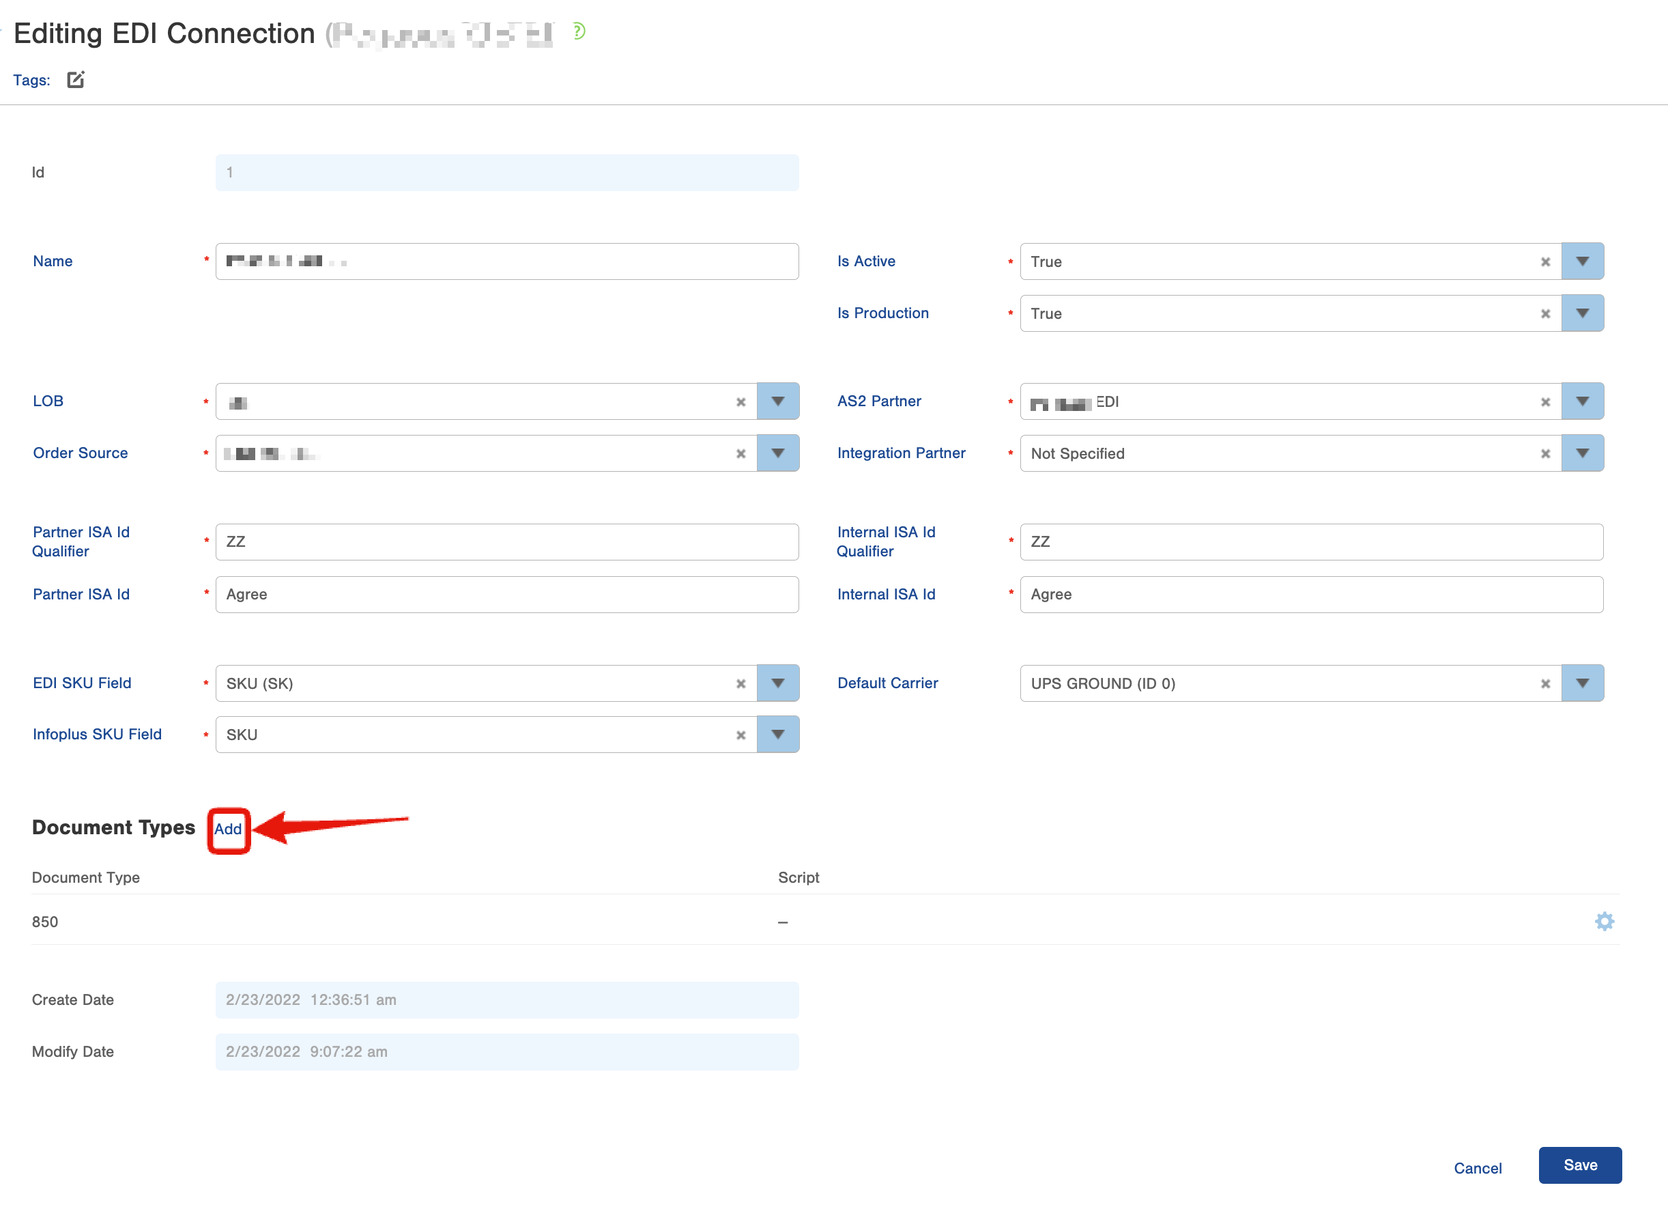Click Add link next to Document Types
Image resolution: width=1668 pixels, height=1207 pixels.
228,829
